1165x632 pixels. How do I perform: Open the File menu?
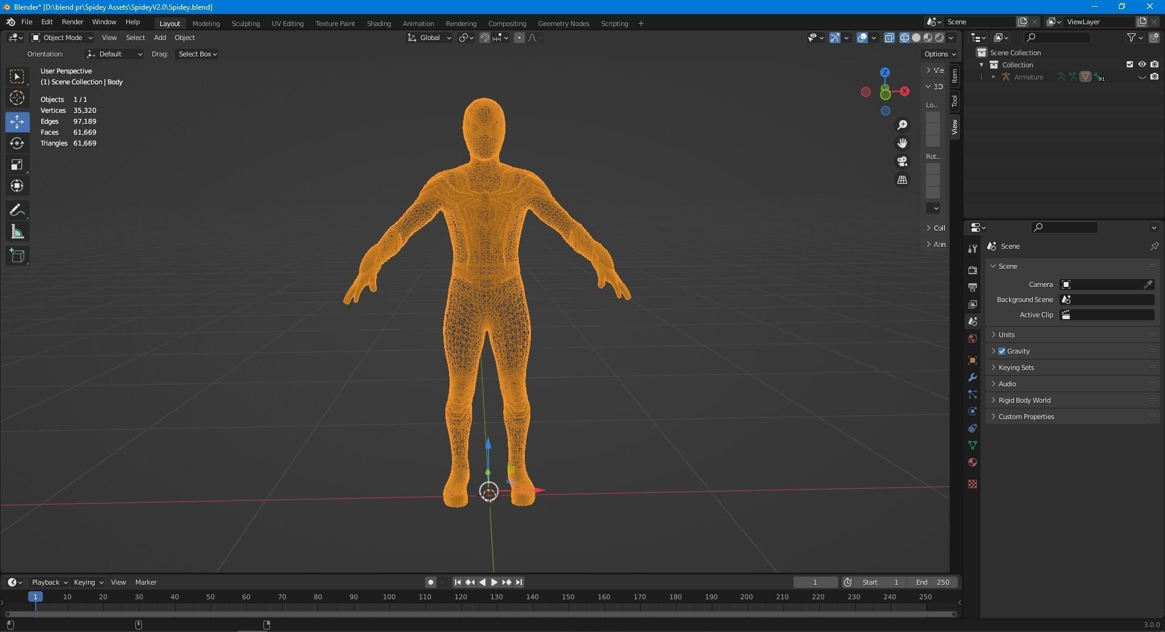(x=27, y=22)
